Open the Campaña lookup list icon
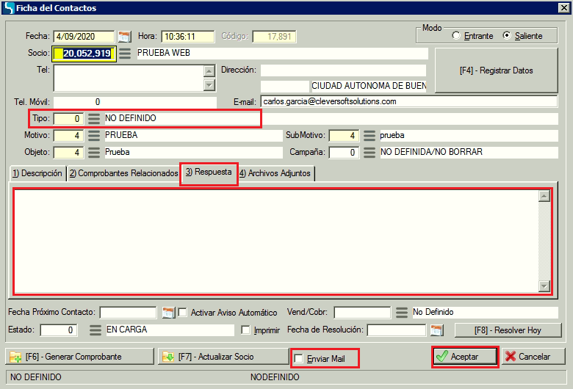 370,153
